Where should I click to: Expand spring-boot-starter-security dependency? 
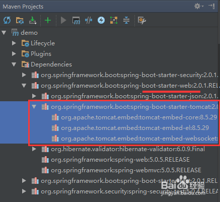click(24, 75)
